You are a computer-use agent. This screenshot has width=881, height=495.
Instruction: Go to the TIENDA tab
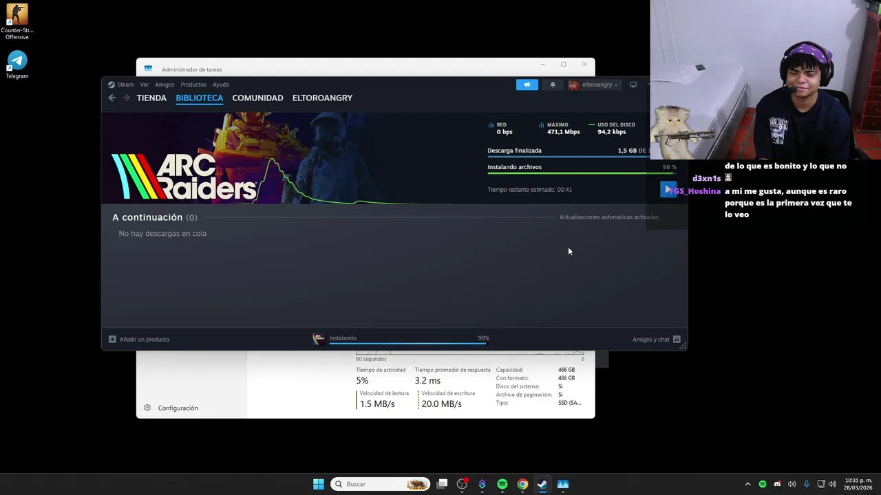coord(151,98)
